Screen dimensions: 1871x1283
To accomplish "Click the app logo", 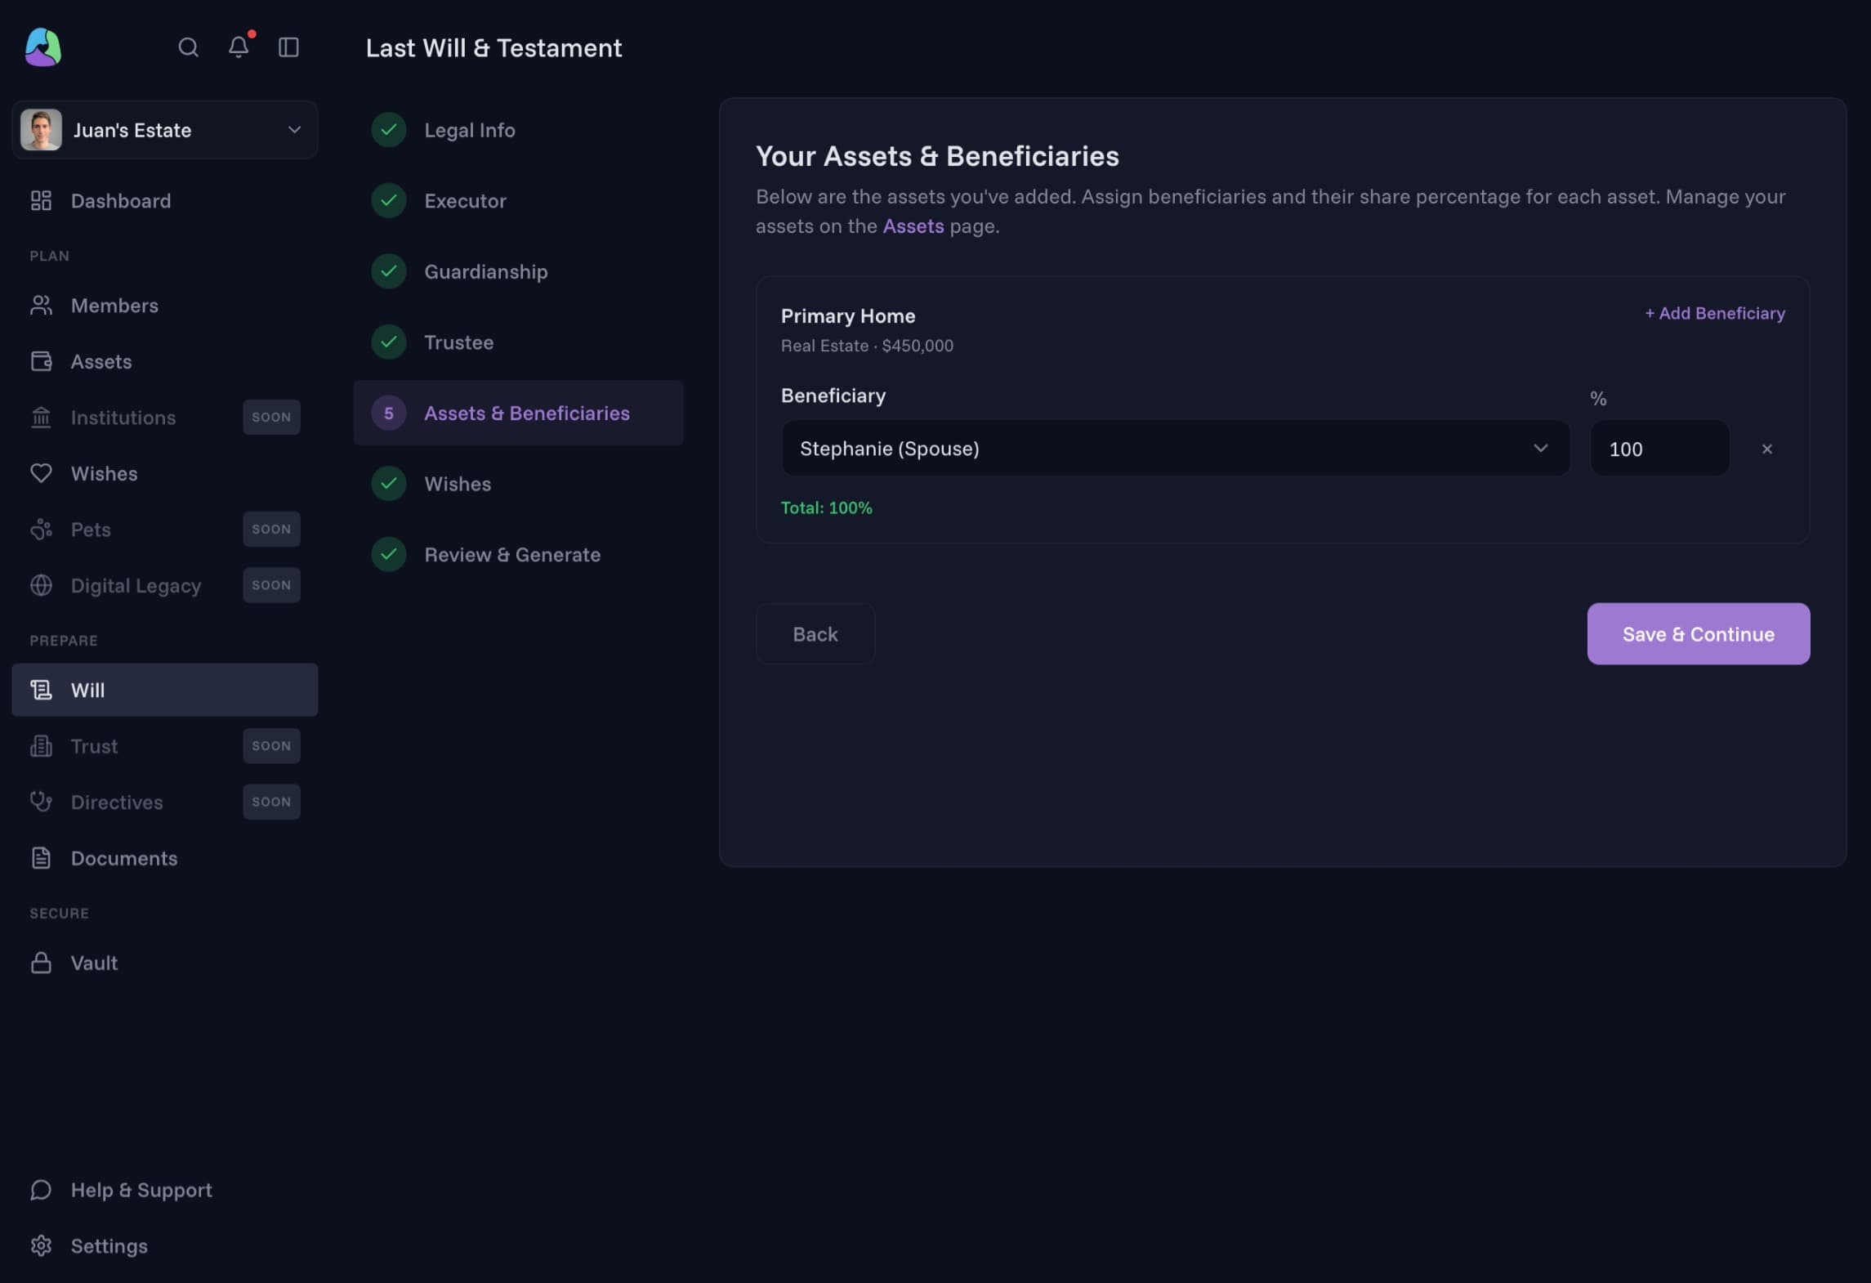I will (43, 47).
